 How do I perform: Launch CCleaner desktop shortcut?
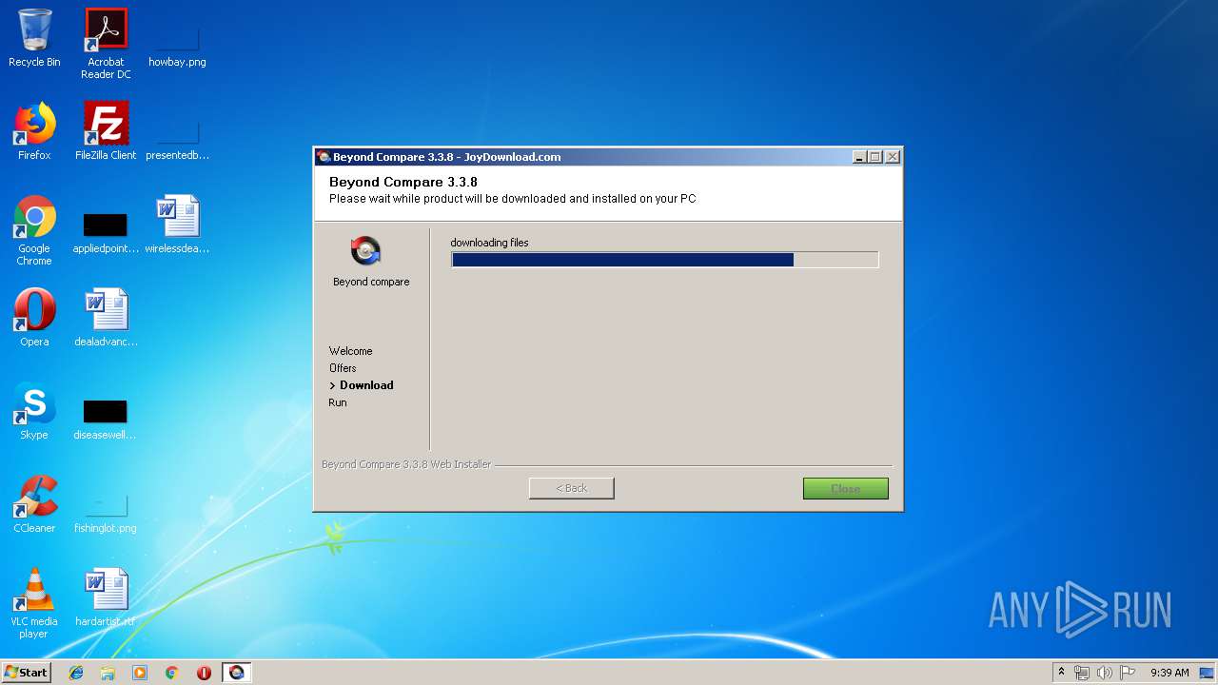pos(34,504)
